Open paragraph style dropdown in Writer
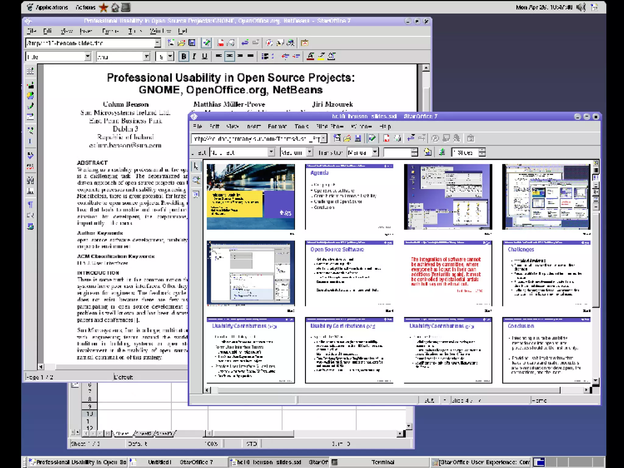Viewport: 624px width, 468px height. click(87, 57)
